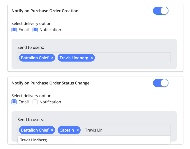The height and width of the screenshot is (149, 190).
Task: Click empty area of Creation users field
Action: [x=133, y=58]
